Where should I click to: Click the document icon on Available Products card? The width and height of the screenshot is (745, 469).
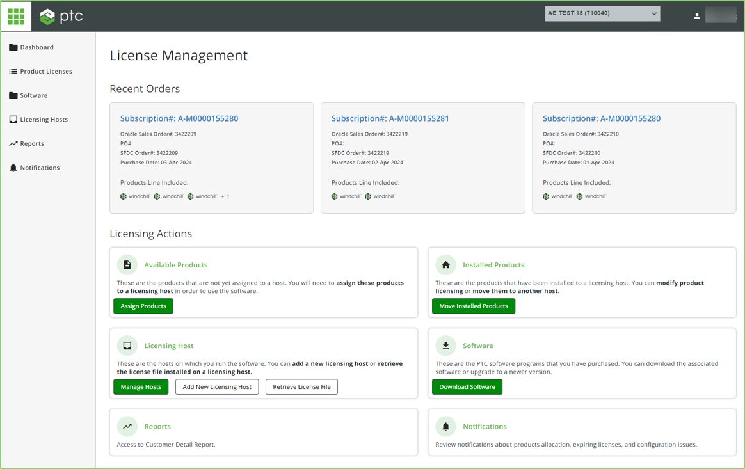tap(127, 264)
